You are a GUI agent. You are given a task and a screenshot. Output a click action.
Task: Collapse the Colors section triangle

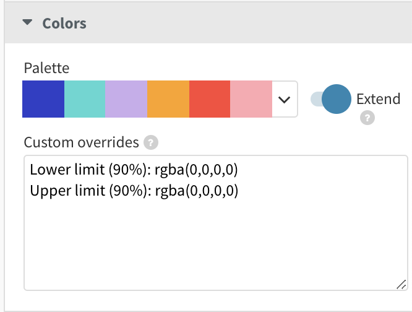[27, 24]
